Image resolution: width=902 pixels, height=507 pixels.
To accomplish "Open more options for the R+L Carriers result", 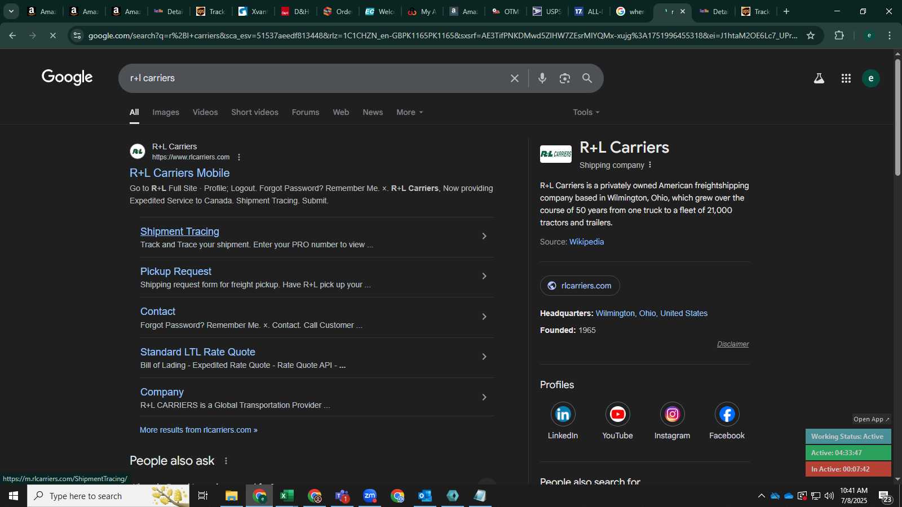I will pyautogui.click(x=239, y=157).
